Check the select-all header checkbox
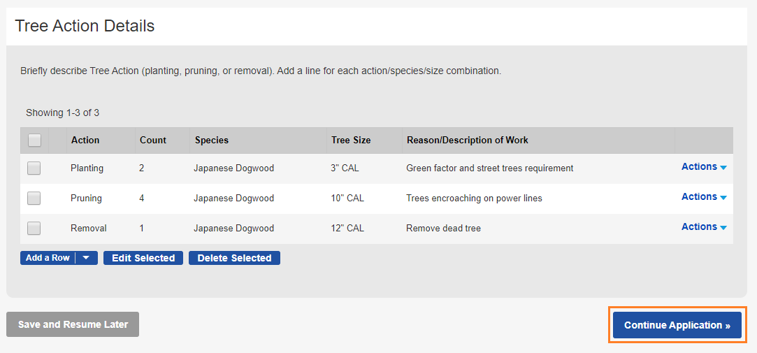 34,141
